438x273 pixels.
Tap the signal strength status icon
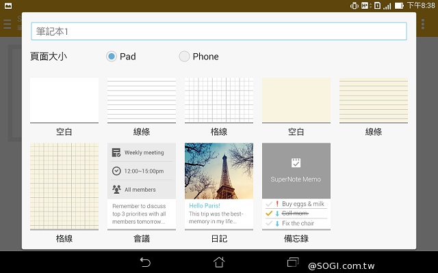click(x=387, y=5)
